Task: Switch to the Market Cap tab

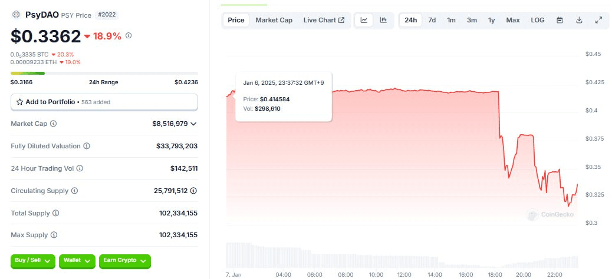Action: (x=274, y=20)
